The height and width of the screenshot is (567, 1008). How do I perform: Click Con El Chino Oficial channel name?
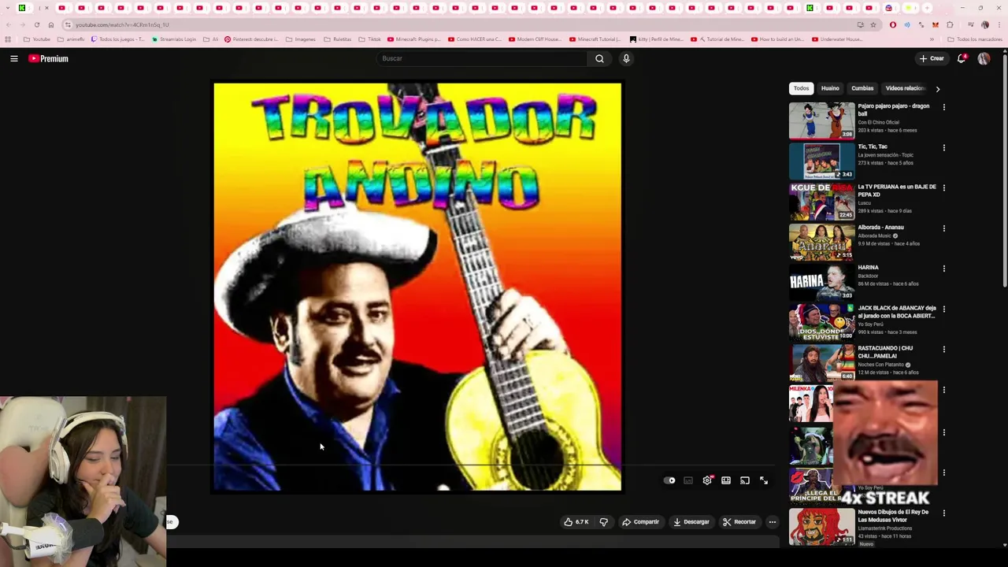[878, 122]
